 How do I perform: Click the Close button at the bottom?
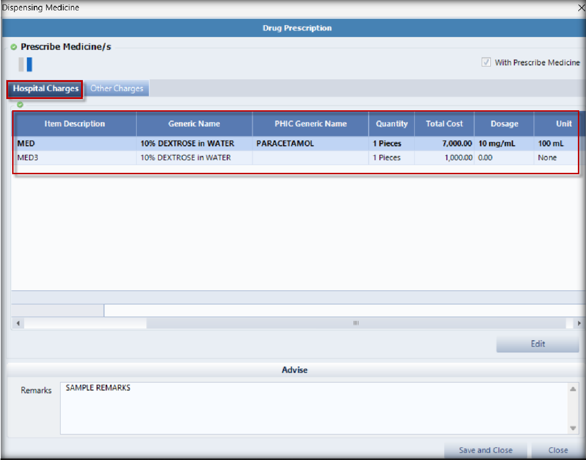coord(558,450)
